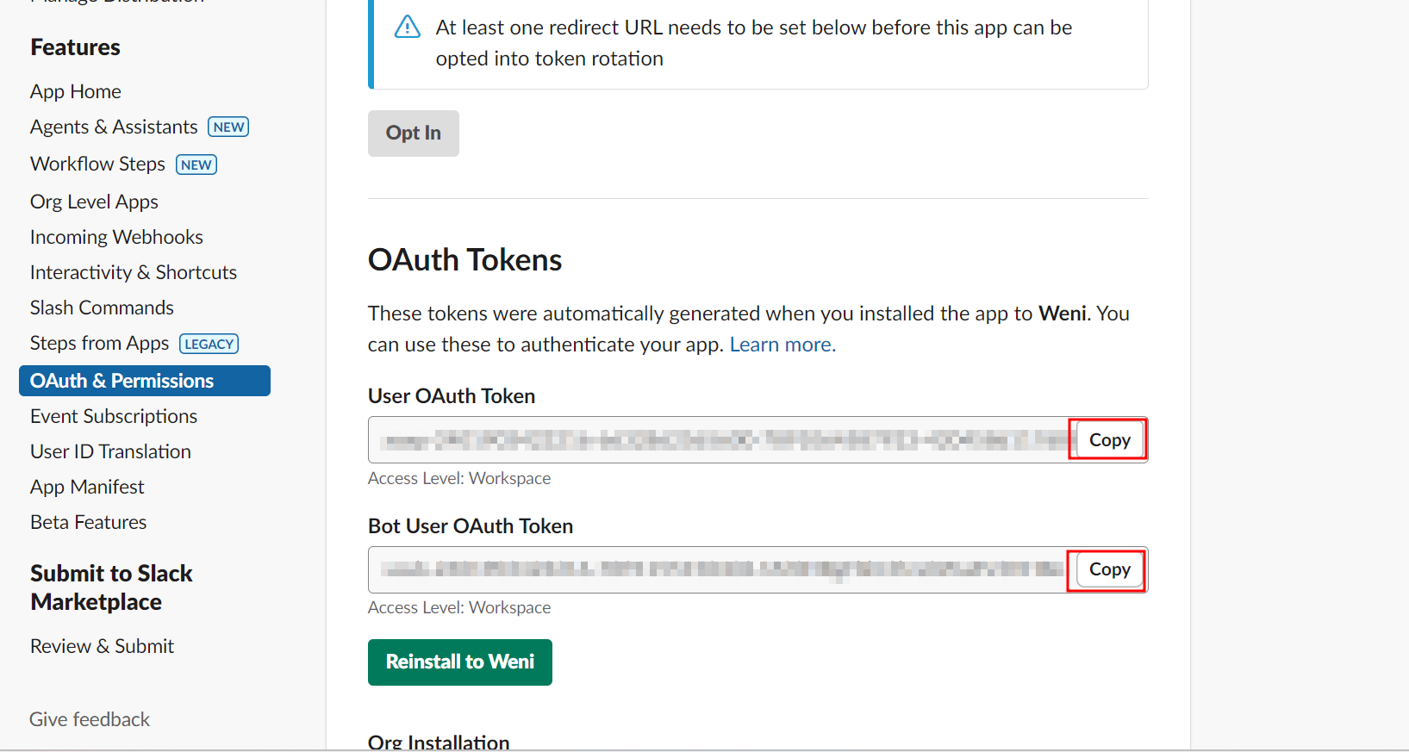Open the App Manifest page

click(86, 486)
